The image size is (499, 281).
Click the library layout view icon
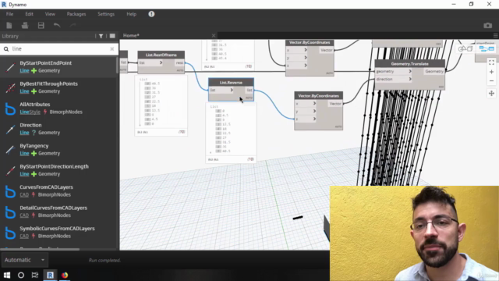click(112, 36)
